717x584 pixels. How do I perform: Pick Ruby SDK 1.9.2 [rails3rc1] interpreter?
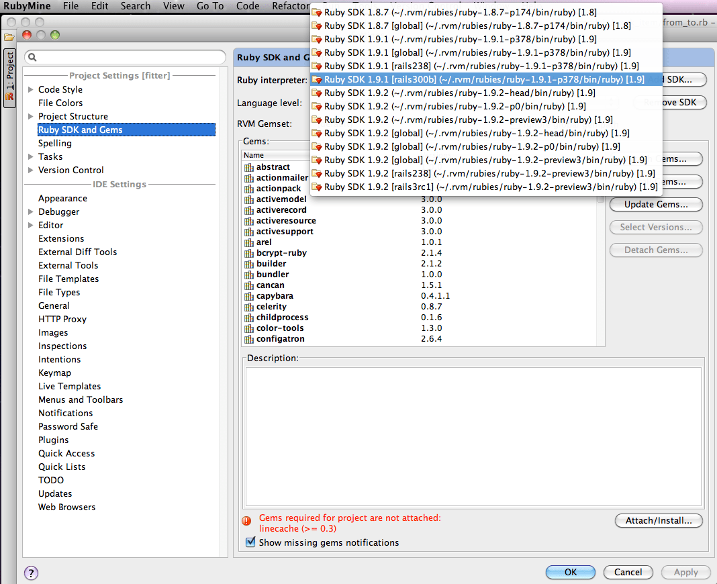click(486, 187)
